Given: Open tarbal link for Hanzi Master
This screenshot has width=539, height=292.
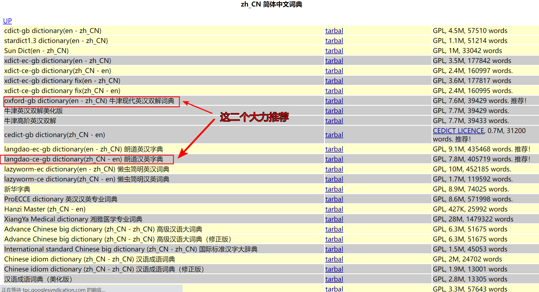Looking at the screenshot, I should tap(334, 209).
